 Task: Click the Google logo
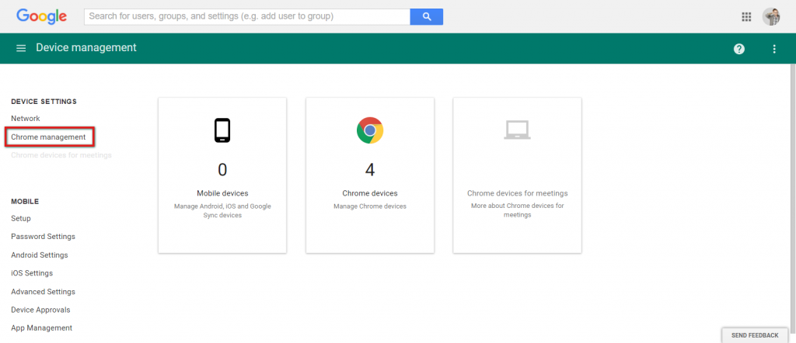coord(42,16)
